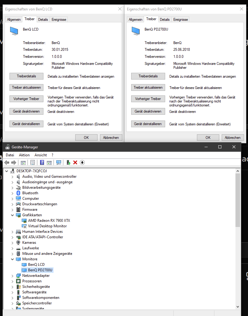
Task: Click Gerät deinstallieren in BenQ LCD properties
Action: click(26, 124)
